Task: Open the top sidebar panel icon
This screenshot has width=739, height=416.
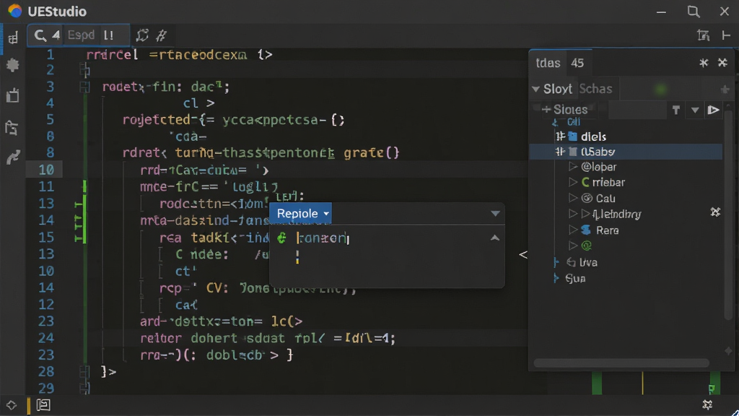Action: [x=13, y=38]
